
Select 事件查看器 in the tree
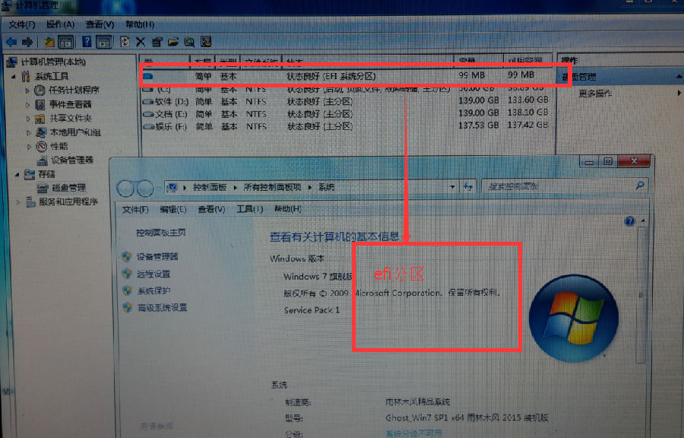click(x=70, y=104)
